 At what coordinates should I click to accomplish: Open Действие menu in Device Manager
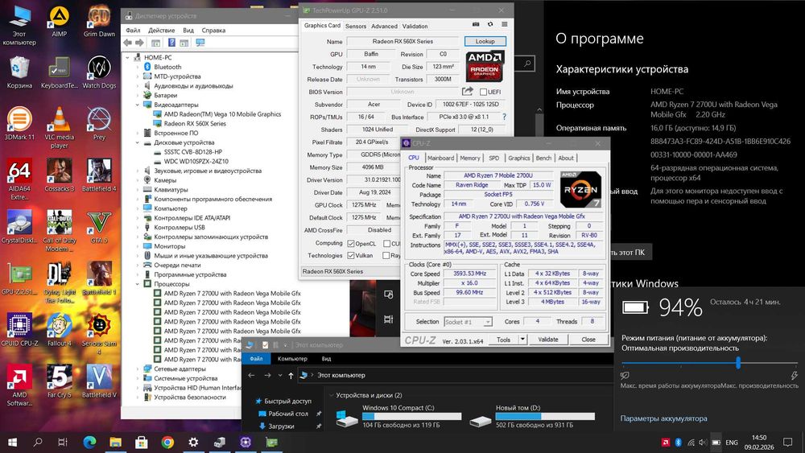coord(161,31)
